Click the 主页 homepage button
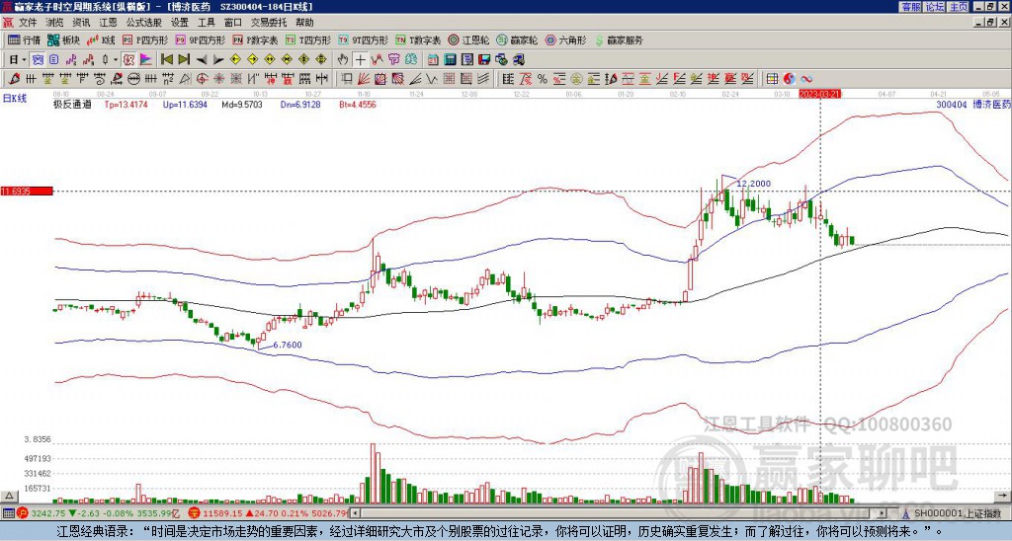Viewport: 1012px width, 541px height. click(958, 6)
